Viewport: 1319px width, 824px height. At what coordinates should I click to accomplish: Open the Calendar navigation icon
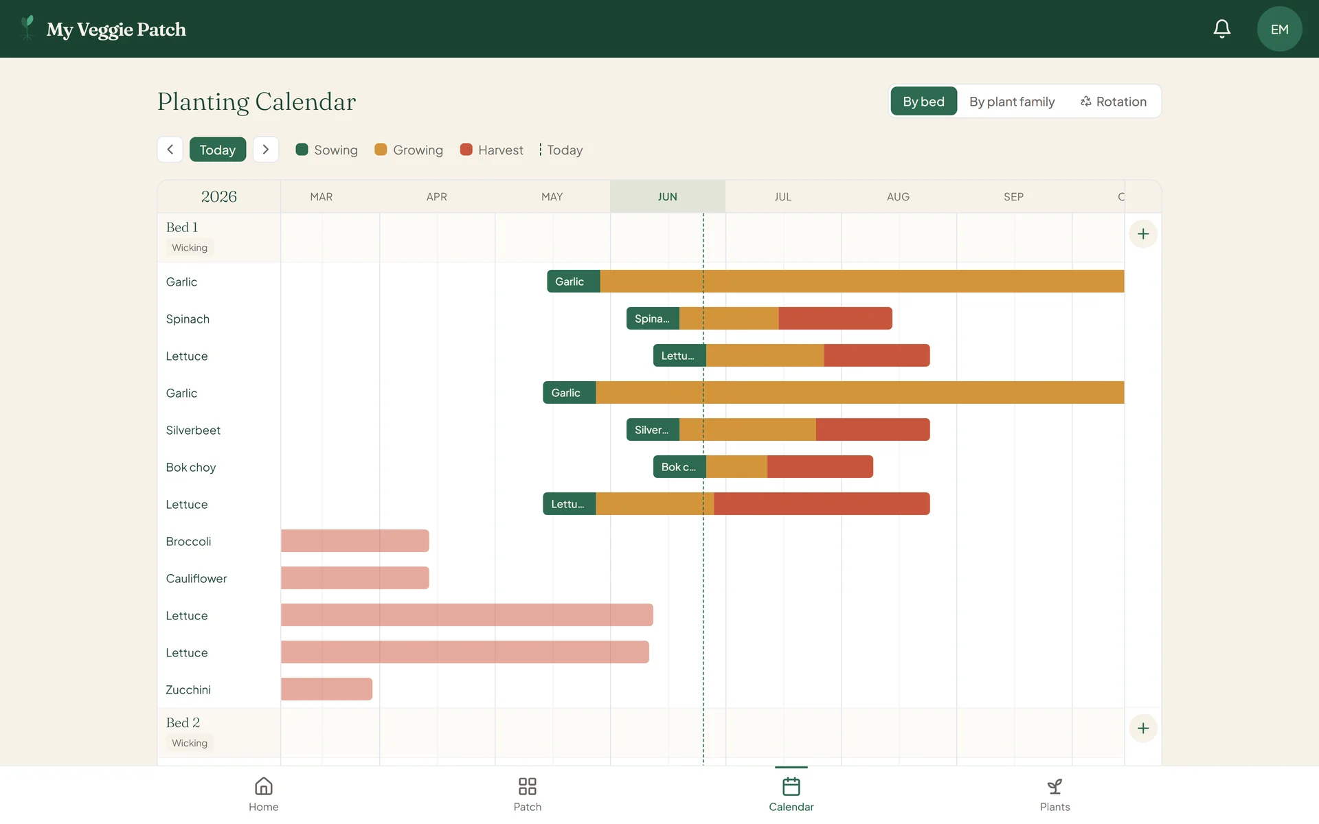click(x=791, y=786)
